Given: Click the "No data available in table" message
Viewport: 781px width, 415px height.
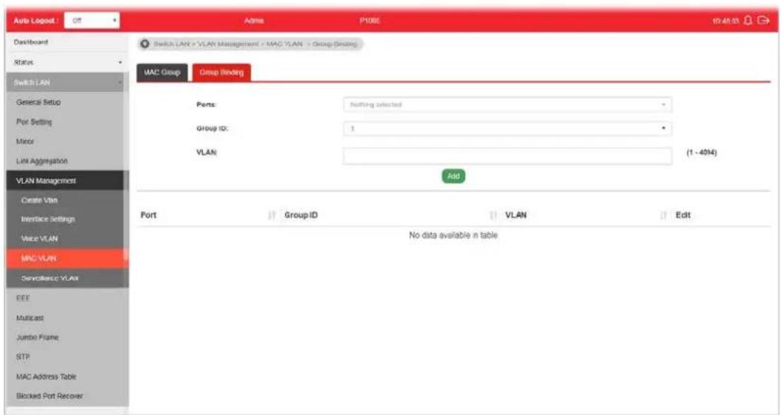Looking at the screenshot, I should point(453,235).
